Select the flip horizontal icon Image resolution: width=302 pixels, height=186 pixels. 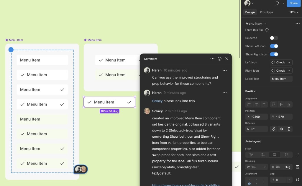(x=281, y=129)
